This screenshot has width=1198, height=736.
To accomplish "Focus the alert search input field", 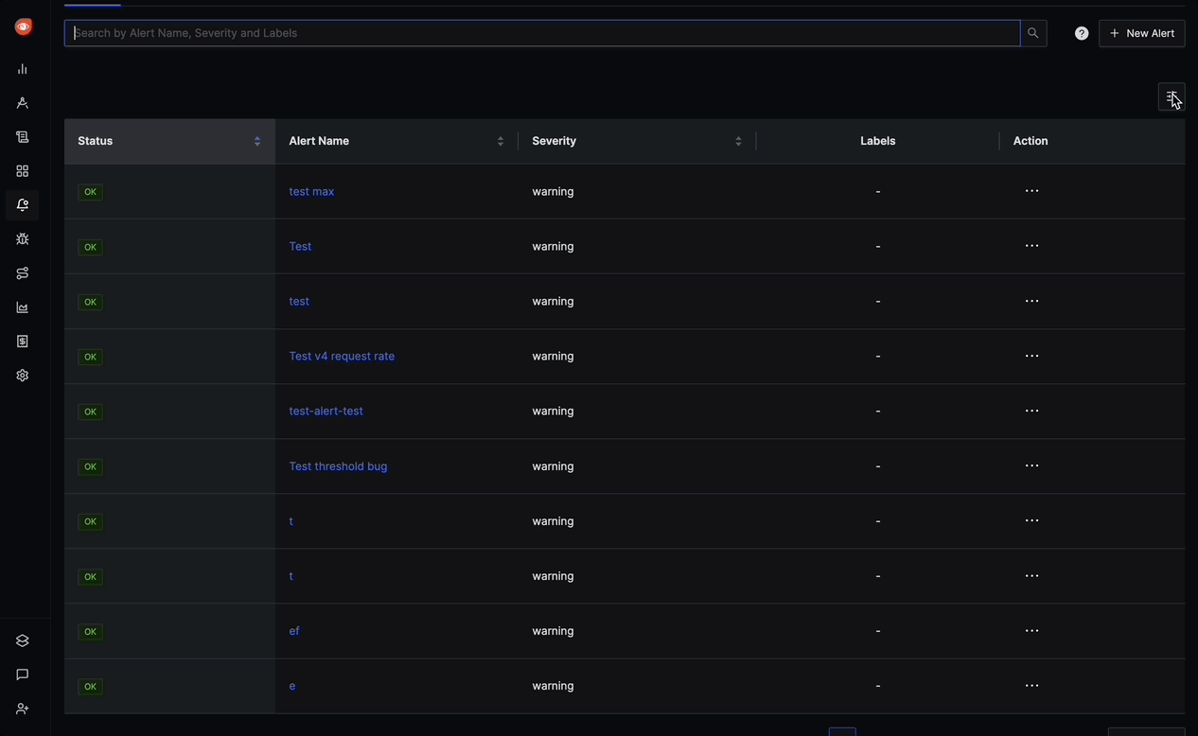I will [542, 33].
